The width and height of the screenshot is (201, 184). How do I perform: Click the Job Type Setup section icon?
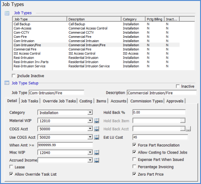(x=7, y=83)
